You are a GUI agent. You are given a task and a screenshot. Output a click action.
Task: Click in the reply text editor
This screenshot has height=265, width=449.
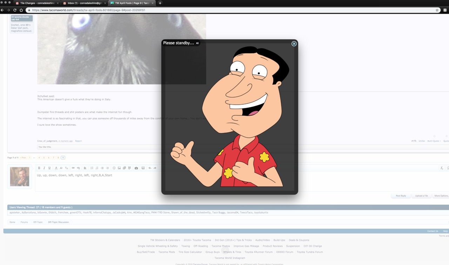click(x=242, y=181)
